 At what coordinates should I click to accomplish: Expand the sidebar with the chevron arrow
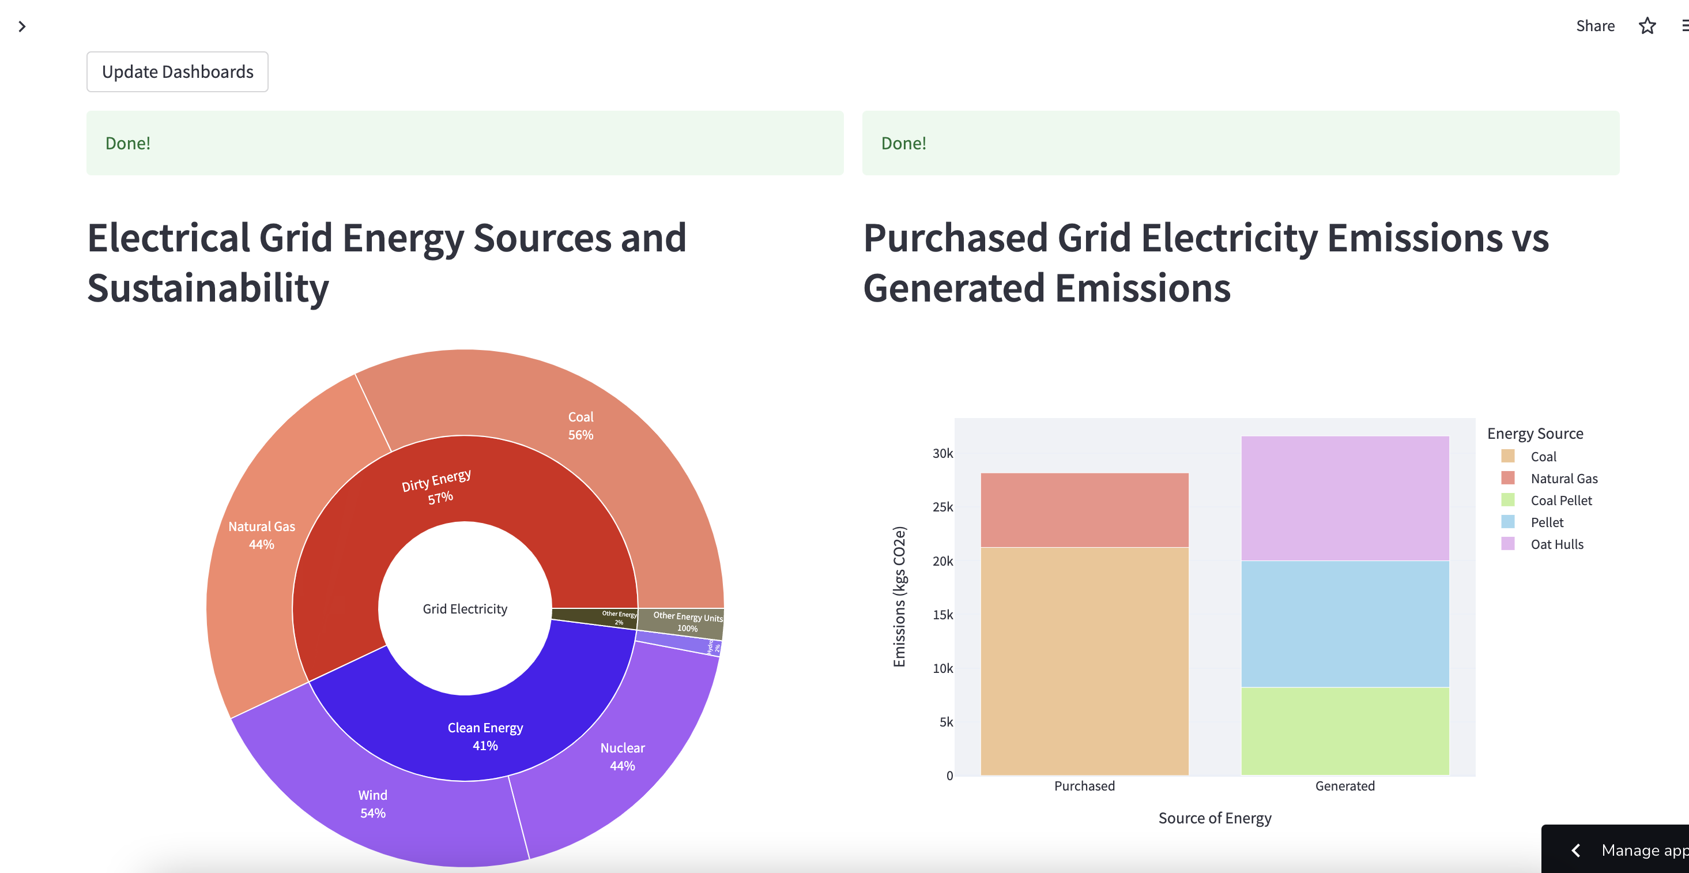22,26
